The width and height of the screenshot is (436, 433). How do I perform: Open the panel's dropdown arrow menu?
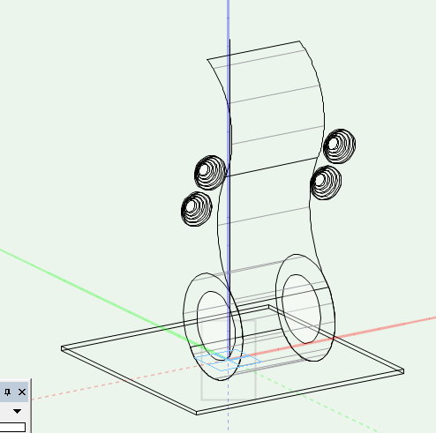17,411
